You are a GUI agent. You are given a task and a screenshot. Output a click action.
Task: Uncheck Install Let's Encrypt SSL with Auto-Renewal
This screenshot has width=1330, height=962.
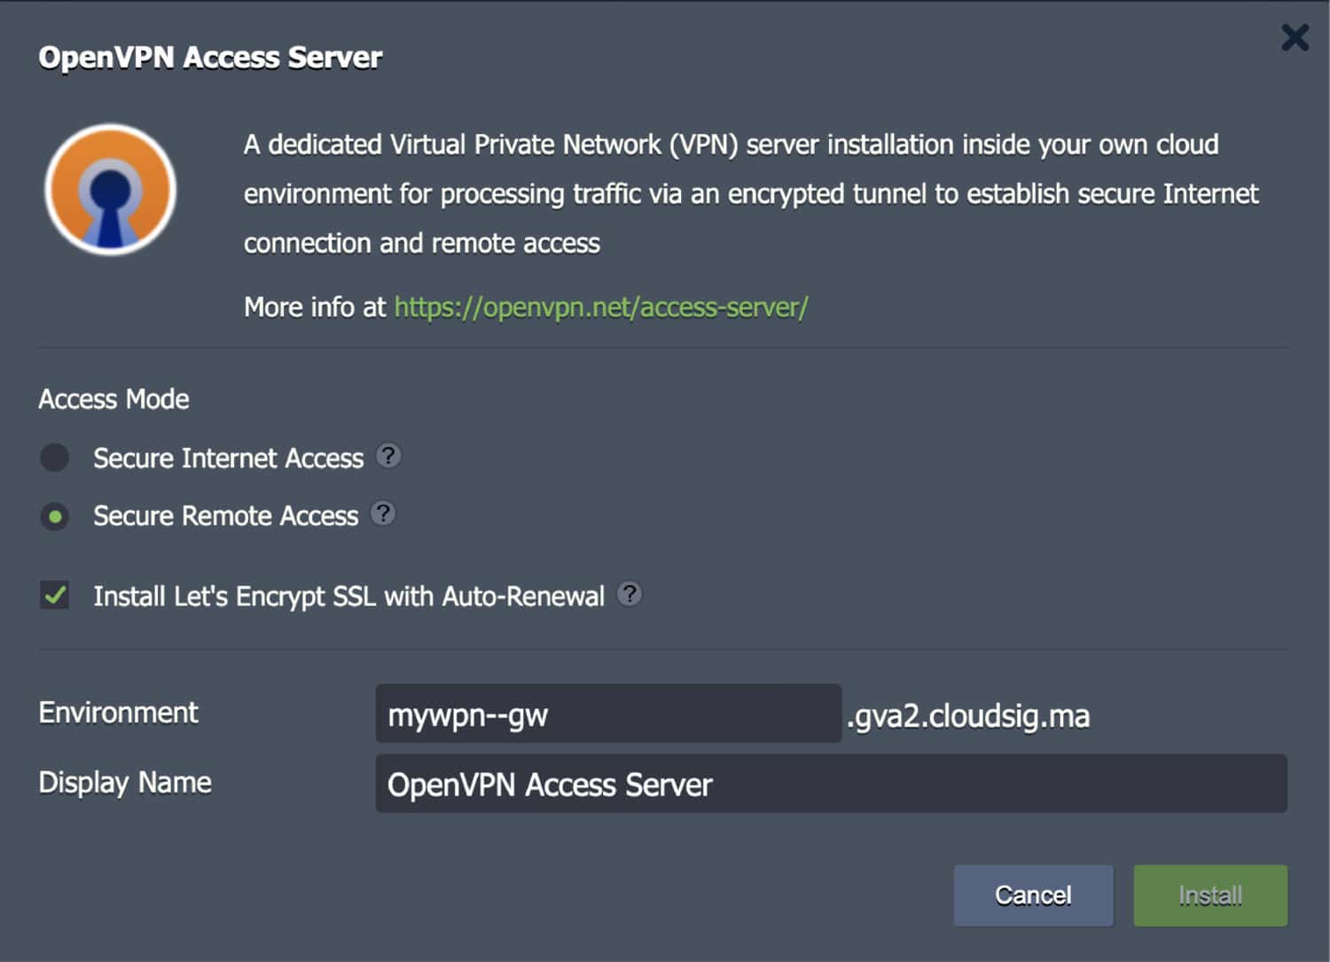(54, 596)
